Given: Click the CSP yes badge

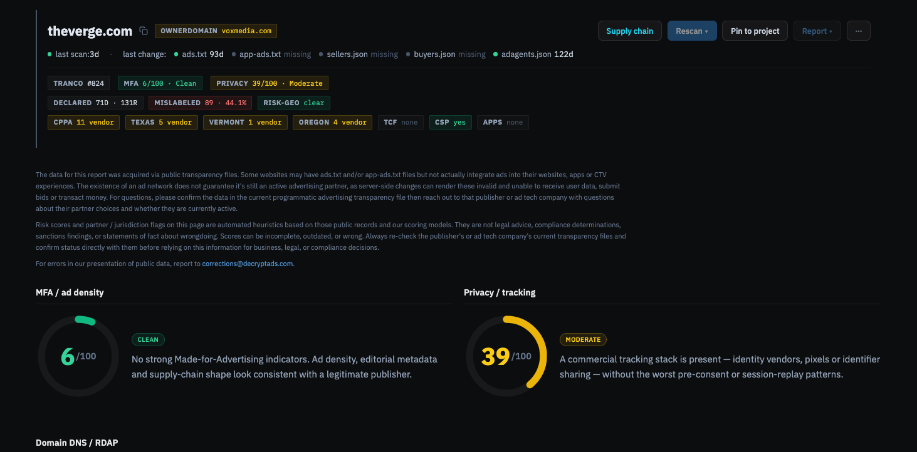Looking at the screenshot, I should tap(451, 122).
